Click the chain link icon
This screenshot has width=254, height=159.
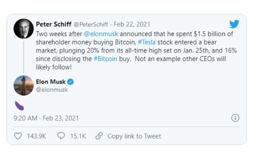[x=99, y=136]
